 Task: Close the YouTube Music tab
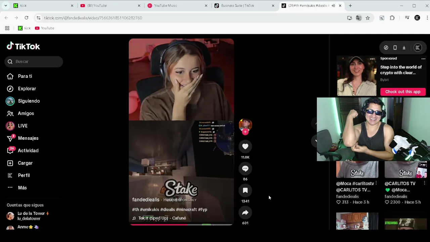tap(206, 6)
